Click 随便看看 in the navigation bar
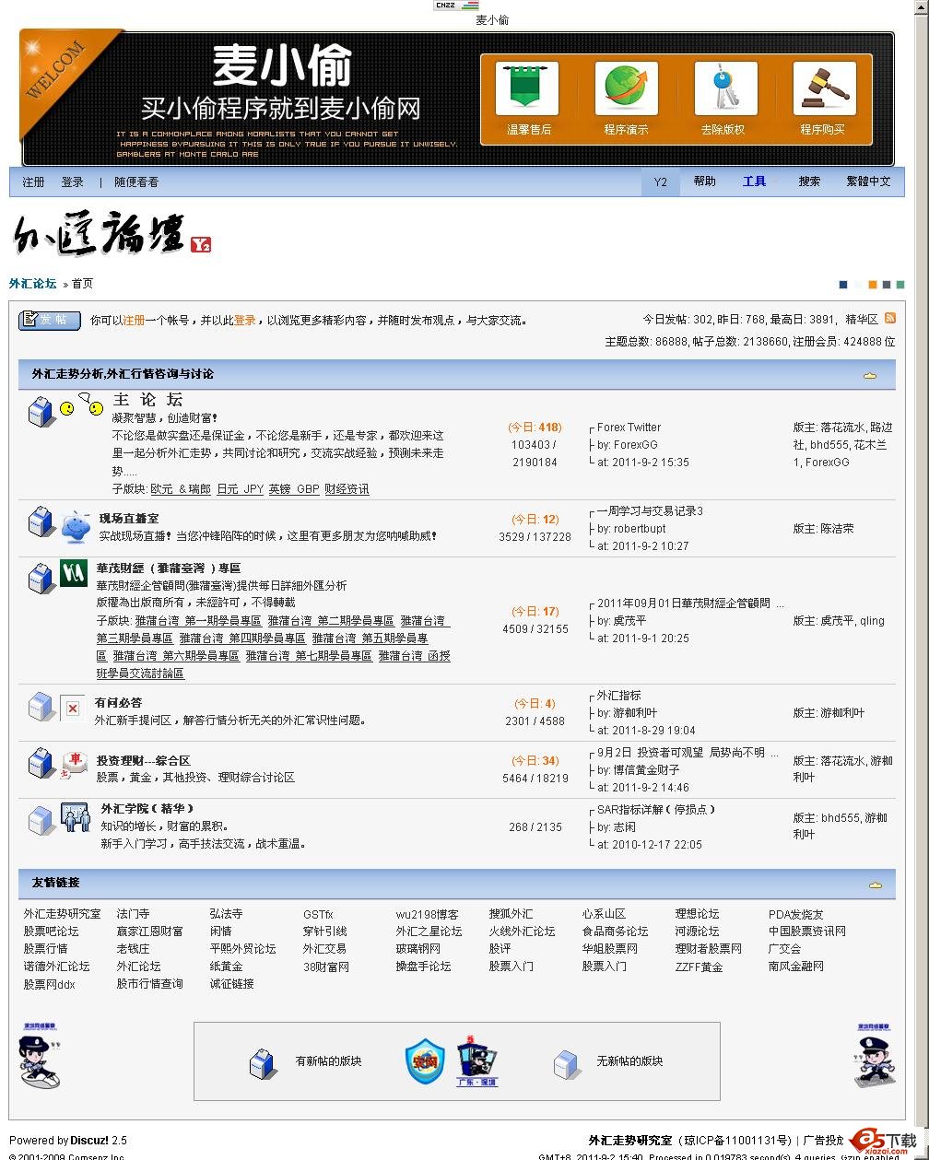 coord(136,182)
